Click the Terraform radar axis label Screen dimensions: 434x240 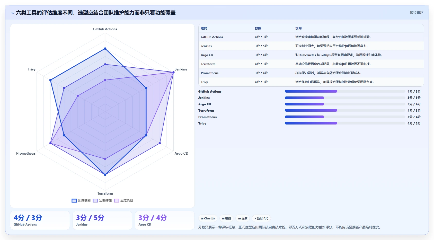click(x=105, y=194)
